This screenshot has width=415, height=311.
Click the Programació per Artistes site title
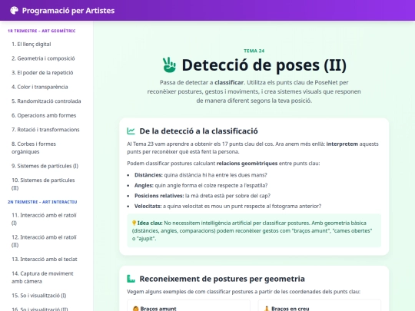pos(68,11)
